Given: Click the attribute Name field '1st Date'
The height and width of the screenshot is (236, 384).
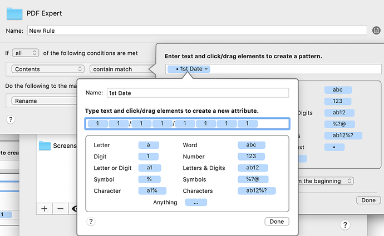Looking at the screenshot, I should coord(198,93).
